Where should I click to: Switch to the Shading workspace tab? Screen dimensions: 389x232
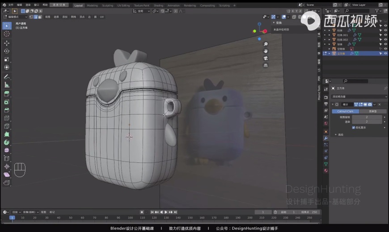(158, 5)
